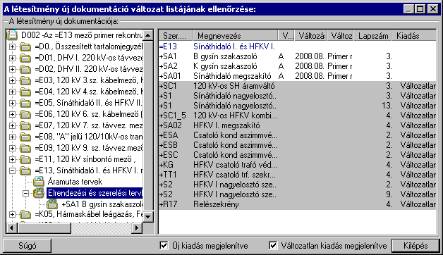Click the Elrendezési és szerelési terv icon
This screenshot has height=255, width=443.
38,193
